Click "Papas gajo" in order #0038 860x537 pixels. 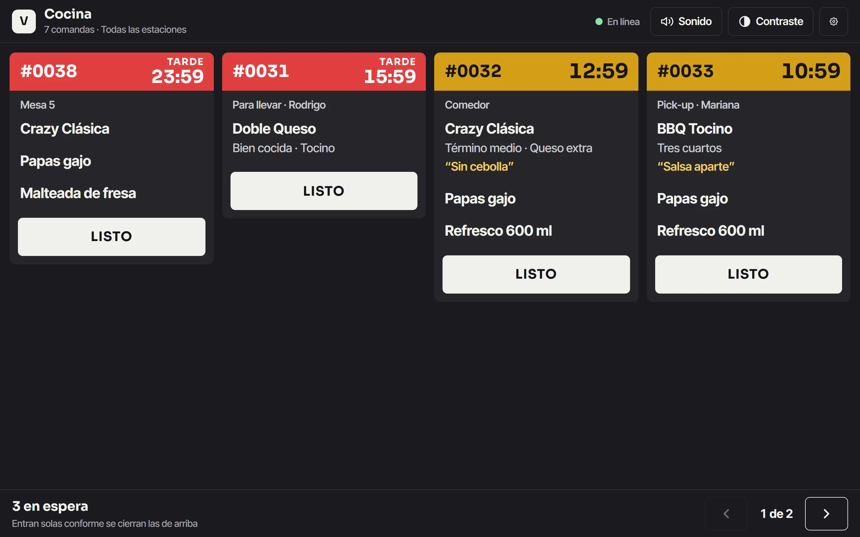[56, 161]
